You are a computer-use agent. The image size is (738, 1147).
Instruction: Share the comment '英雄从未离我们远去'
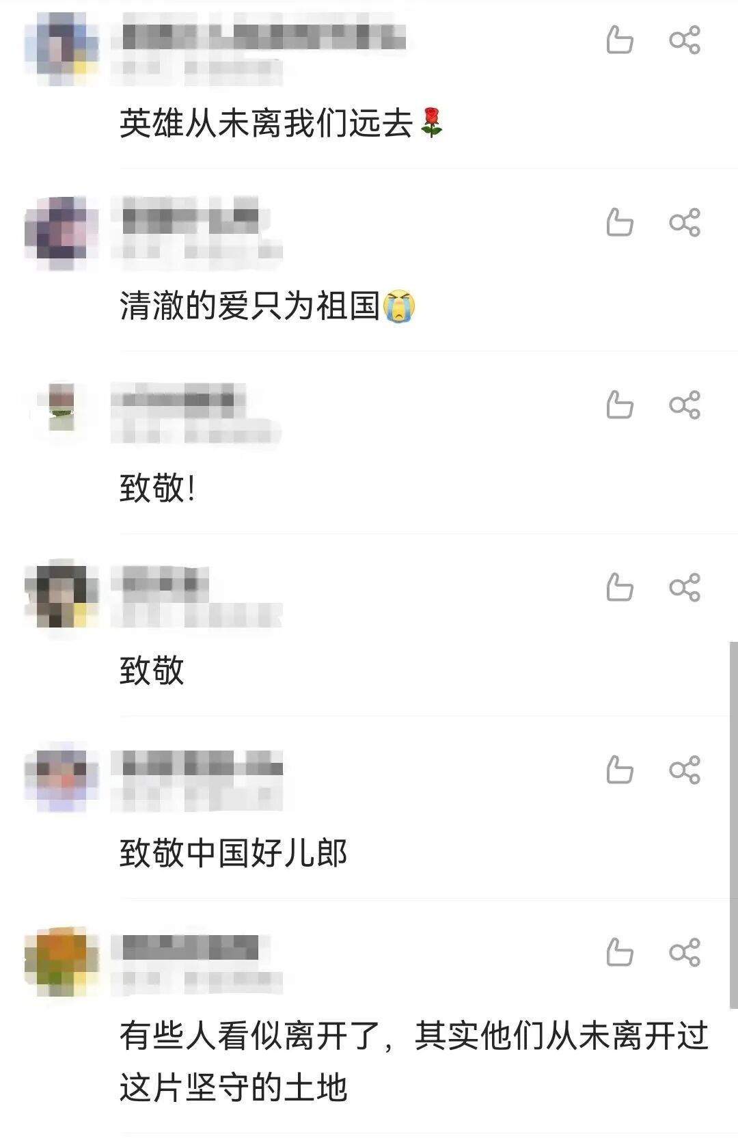(685, 40)
